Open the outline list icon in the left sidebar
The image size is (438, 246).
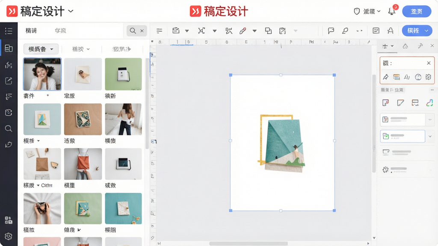[9, 31]
